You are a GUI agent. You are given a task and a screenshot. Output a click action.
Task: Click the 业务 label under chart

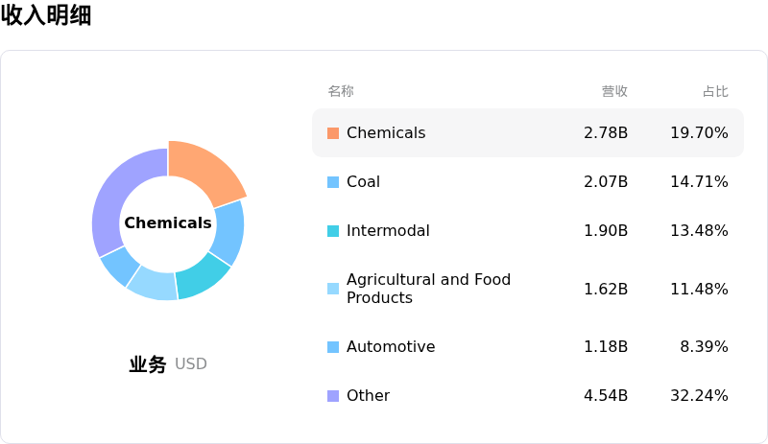[x=148, y=364]
